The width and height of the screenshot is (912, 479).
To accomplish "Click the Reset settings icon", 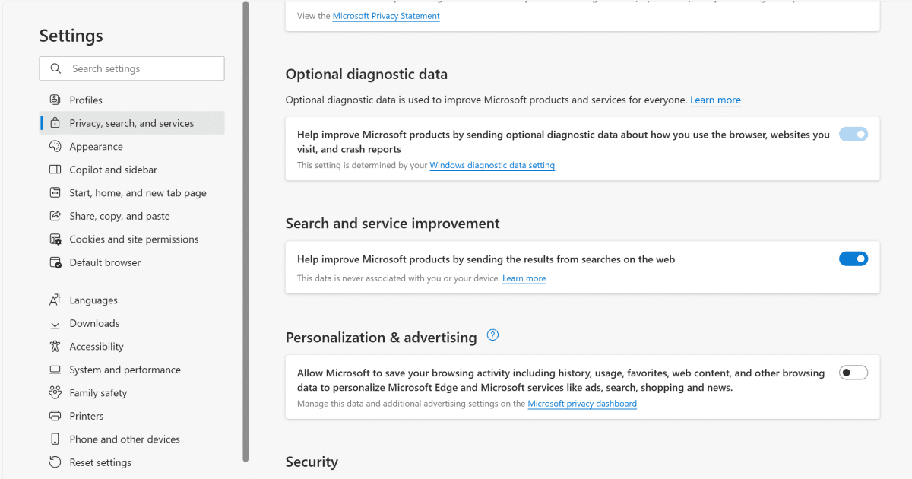I will tap(55, 462).
